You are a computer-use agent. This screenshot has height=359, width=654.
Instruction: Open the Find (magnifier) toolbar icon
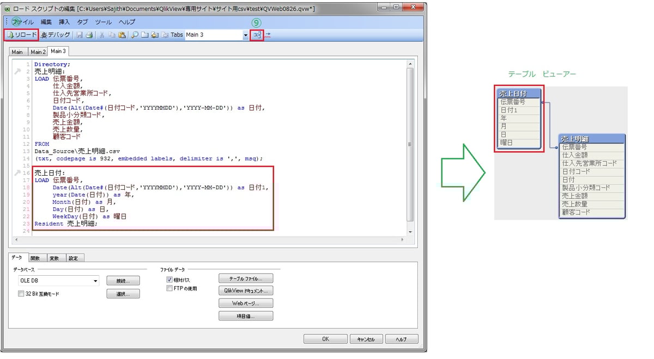coord(135,34)
